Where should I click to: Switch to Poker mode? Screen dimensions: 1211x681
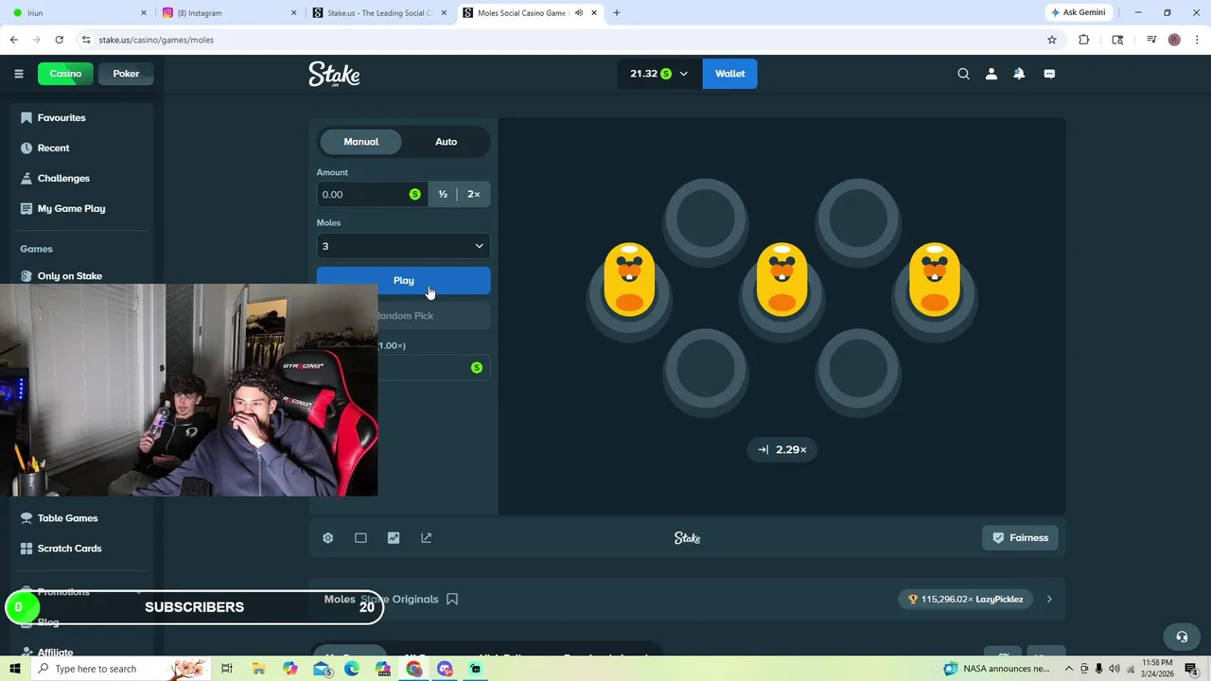point(126,74)
